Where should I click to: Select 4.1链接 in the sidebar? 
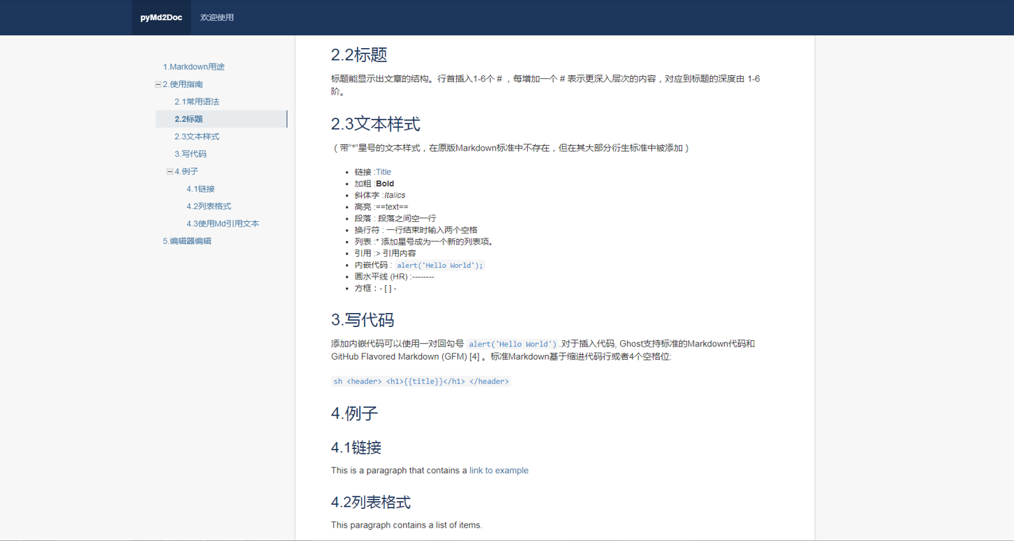pyautogui.click(x=200, y=188)
